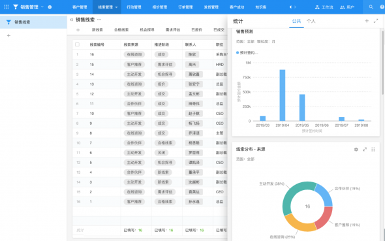Screen dimensions: 385x241
Task: Add a new chart with statistics plus
Action: click(x=367, y=21)
